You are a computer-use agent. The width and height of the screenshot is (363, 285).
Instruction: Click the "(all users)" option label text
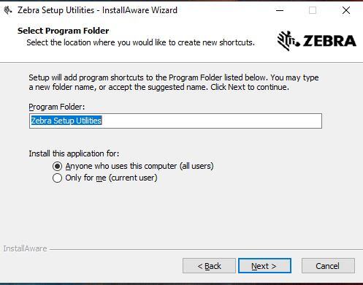coord(196,166)
